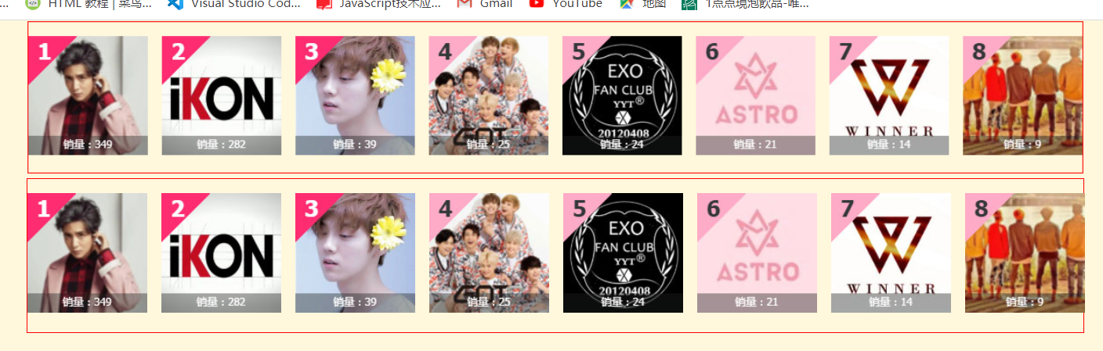
Task: Click the Gmail bookmark icon
Action: [465, 3]
